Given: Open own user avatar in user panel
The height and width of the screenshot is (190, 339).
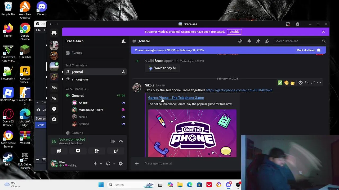Looking at the screenshot, I should tap(54, 164).
